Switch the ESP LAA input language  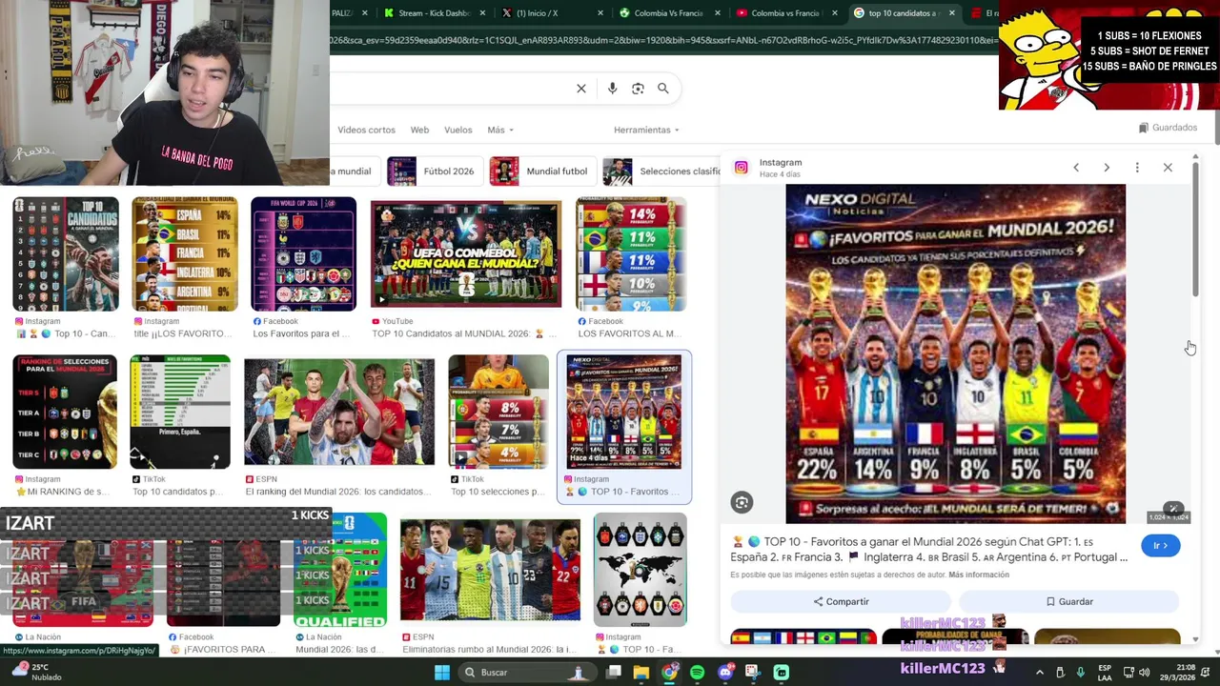pos(1106,673)
